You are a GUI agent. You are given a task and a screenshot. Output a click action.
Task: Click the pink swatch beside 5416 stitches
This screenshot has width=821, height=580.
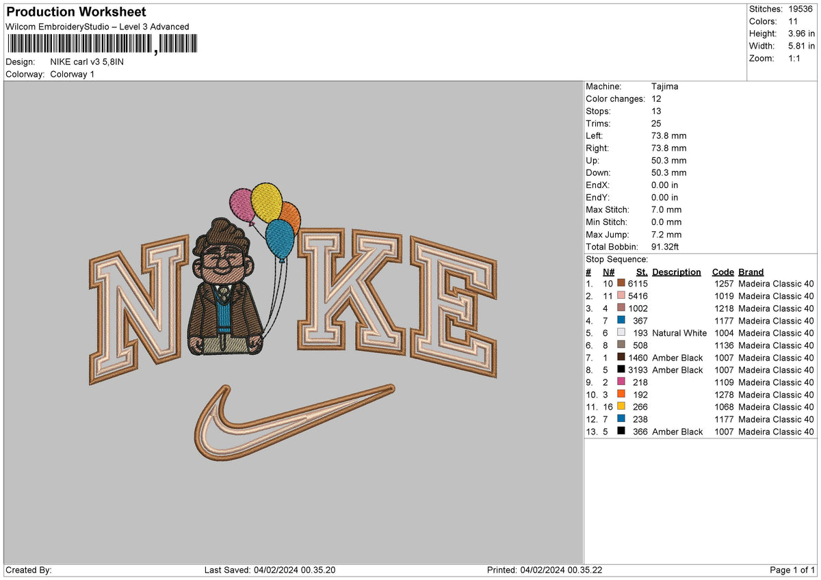(x=621, y=296)
